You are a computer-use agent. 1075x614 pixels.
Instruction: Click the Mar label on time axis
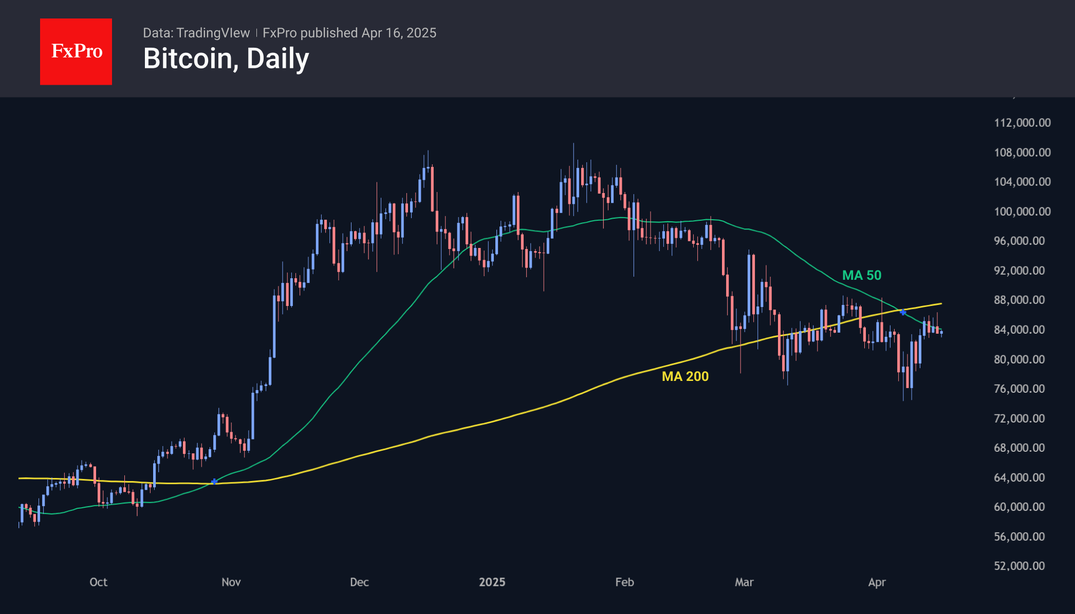click(x=744, y=582)
